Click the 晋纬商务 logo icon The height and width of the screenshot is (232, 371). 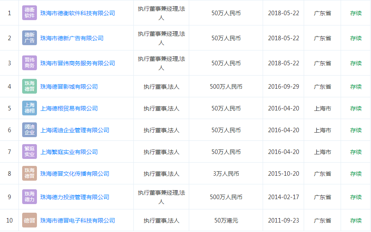(x=30, y=63)
